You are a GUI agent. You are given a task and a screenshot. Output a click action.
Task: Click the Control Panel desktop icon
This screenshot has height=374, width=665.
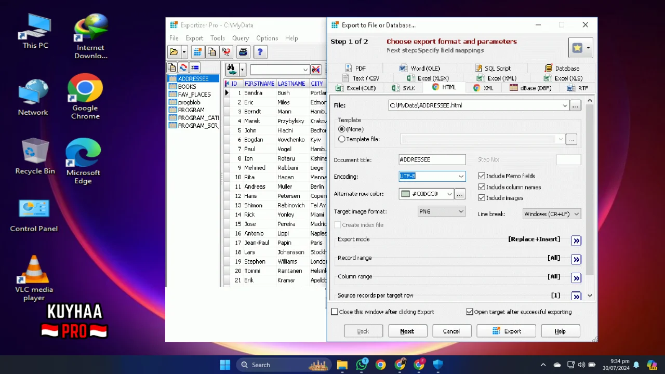point(34,215)
